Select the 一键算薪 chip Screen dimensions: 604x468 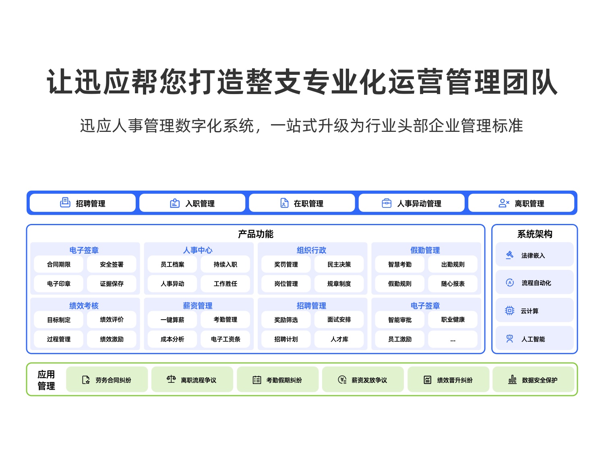click(x=172, y=320)
